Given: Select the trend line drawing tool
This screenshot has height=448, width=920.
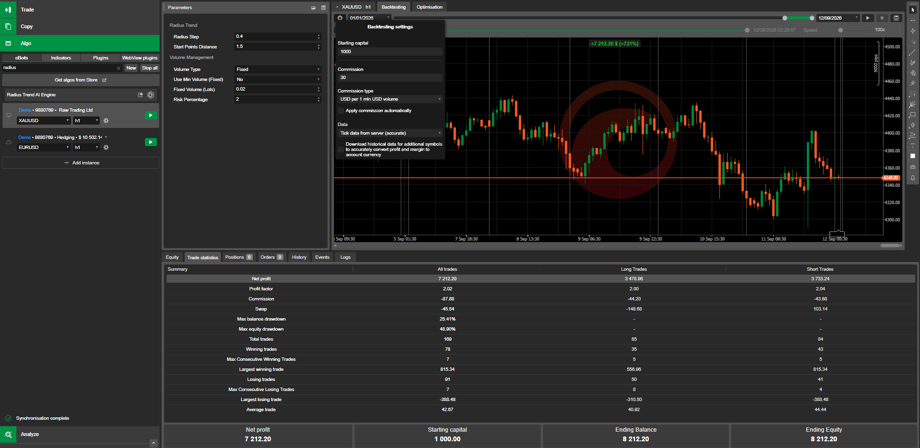Looking at the screenshot, I should [913, 52].
